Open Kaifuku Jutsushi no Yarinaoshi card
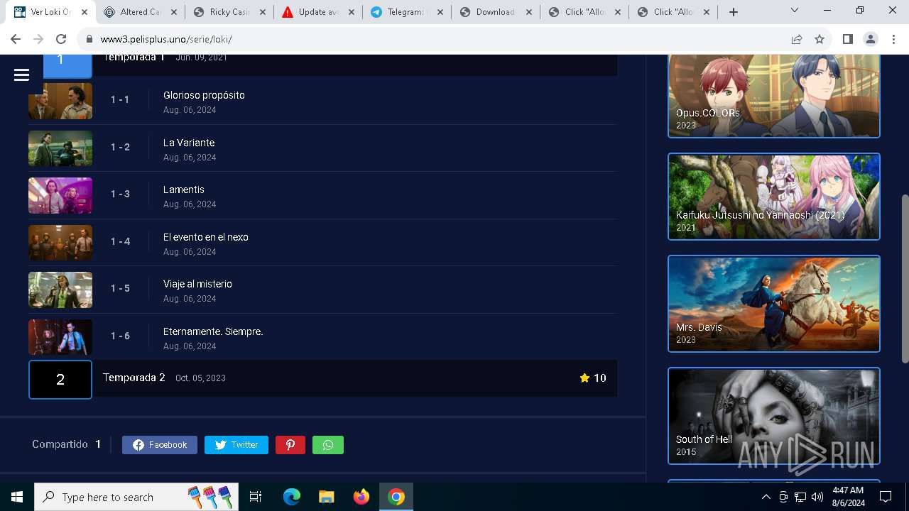 pos(774,197)
